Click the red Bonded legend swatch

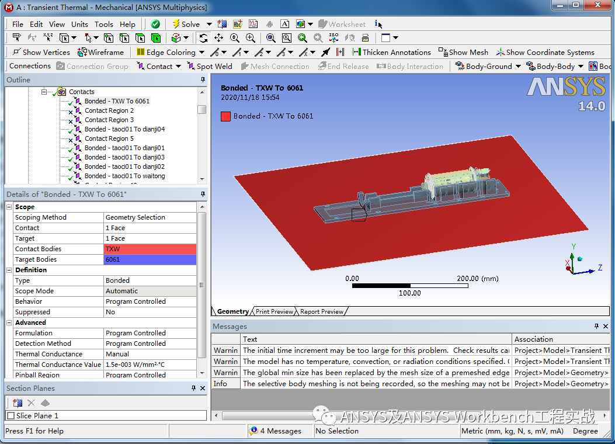click(225, 116)
